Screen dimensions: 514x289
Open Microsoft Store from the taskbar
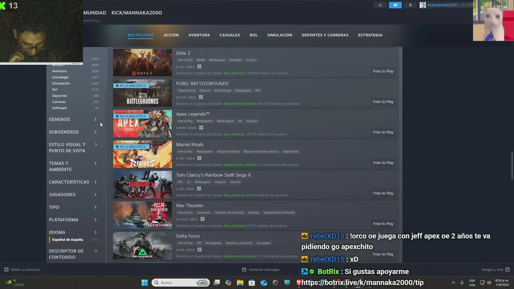[x=252, y=283]
